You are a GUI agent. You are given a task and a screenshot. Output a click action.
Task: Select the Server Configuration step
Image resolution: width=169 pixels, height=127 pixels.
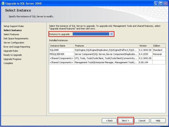click(14, 43)
